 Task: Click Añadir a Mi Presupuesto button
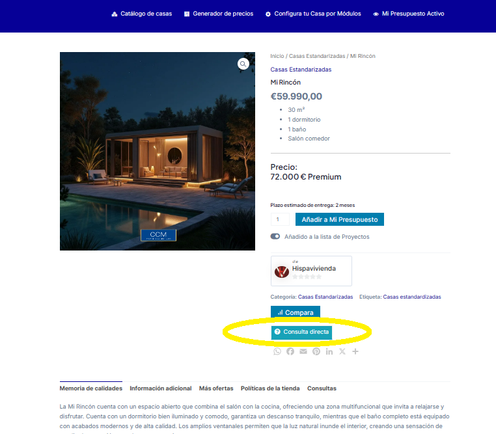coord(339,219)
